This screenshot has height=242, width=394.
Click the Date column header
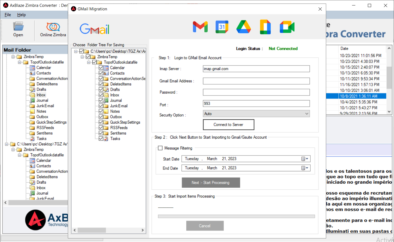pyautogui.click(x=362, y=49)
